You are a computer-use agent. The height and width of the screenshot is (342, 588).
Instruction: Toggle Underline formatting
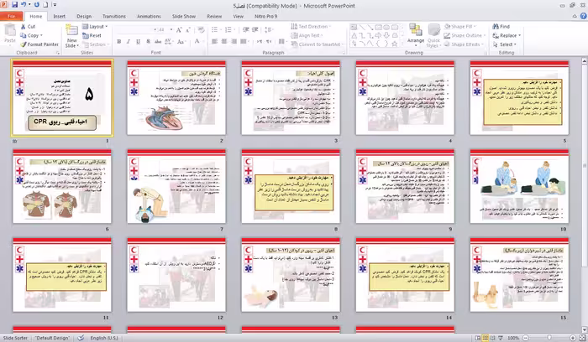(x=138, y=42)
